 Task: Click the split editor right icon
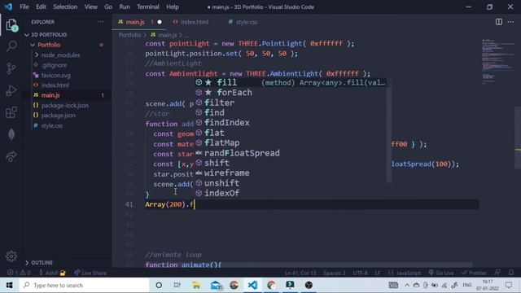pos(499,22)
